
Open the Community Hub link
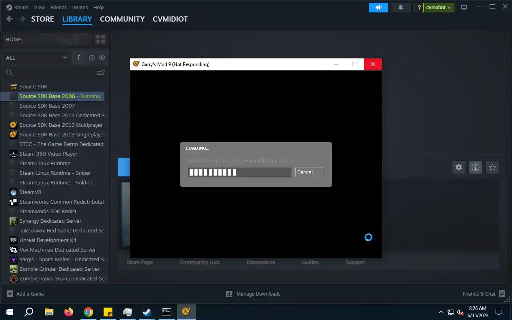tap(200, 262)
